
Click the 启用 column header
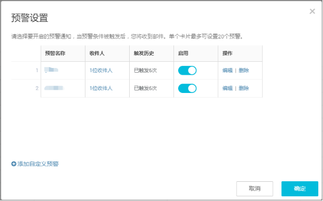pyautogui.click(x=183, y=53)
